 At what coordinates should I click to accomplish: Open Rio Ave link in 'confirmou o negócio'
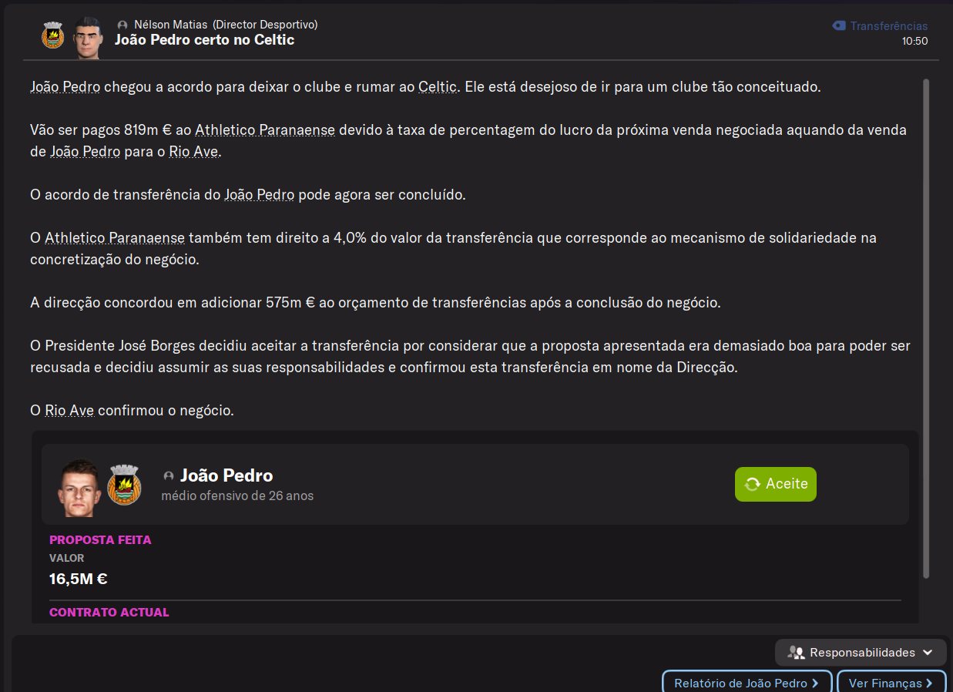[x=69, y=410]
